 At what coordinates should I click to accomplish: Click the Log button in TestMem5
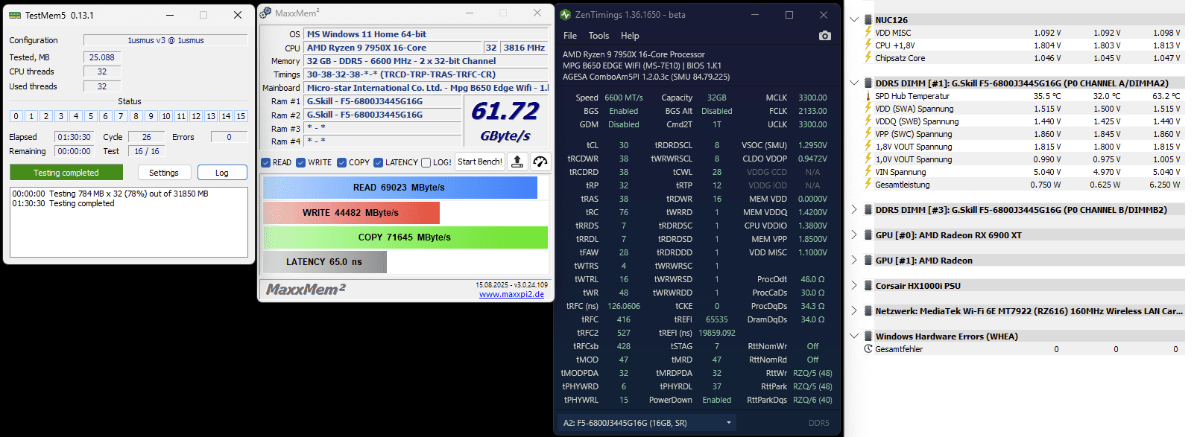point(222,173)
